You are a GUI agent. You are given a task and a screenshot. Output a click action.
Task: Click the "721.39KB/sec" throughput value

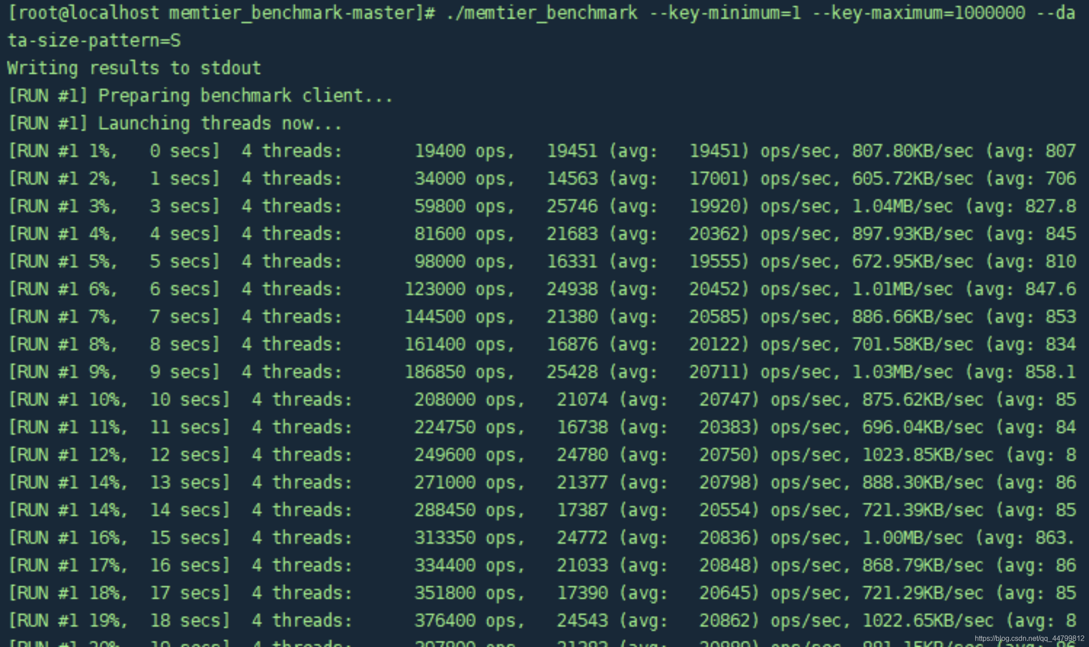[923, 510]
